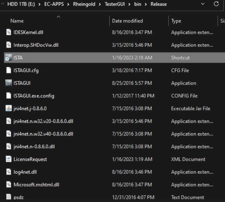This screenshot has height=202, width=225.
Task: Expand the chevron after TesterGUI
Action: point(130,4)
